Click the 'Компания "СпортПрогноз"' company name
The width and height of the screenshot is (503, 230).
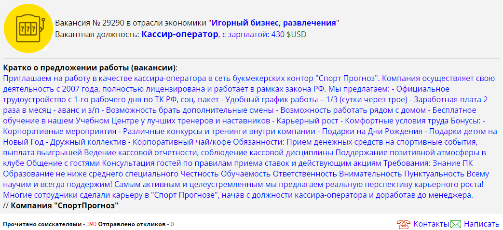click(x=65, y=205)
